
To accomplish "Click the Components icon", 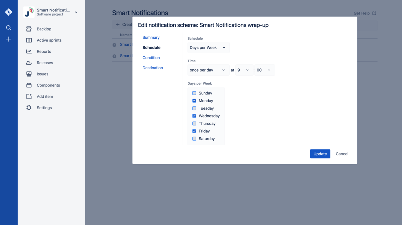I will point(29,85).
